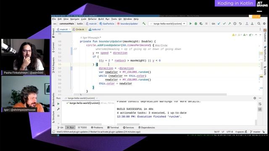Click the Git Commit checkmark icon
The image size is (269, 151).
(224, 23)
